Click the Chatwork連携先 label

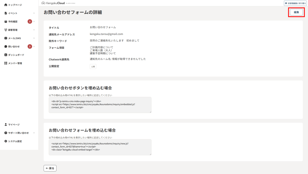click(x=59, y=60)
